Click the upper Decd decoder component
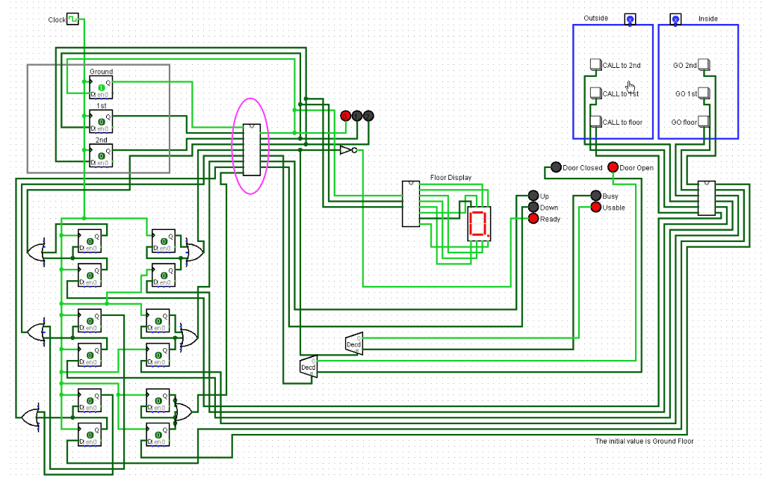765x478 pixels. pyautogui.click(x=353, y=344)
